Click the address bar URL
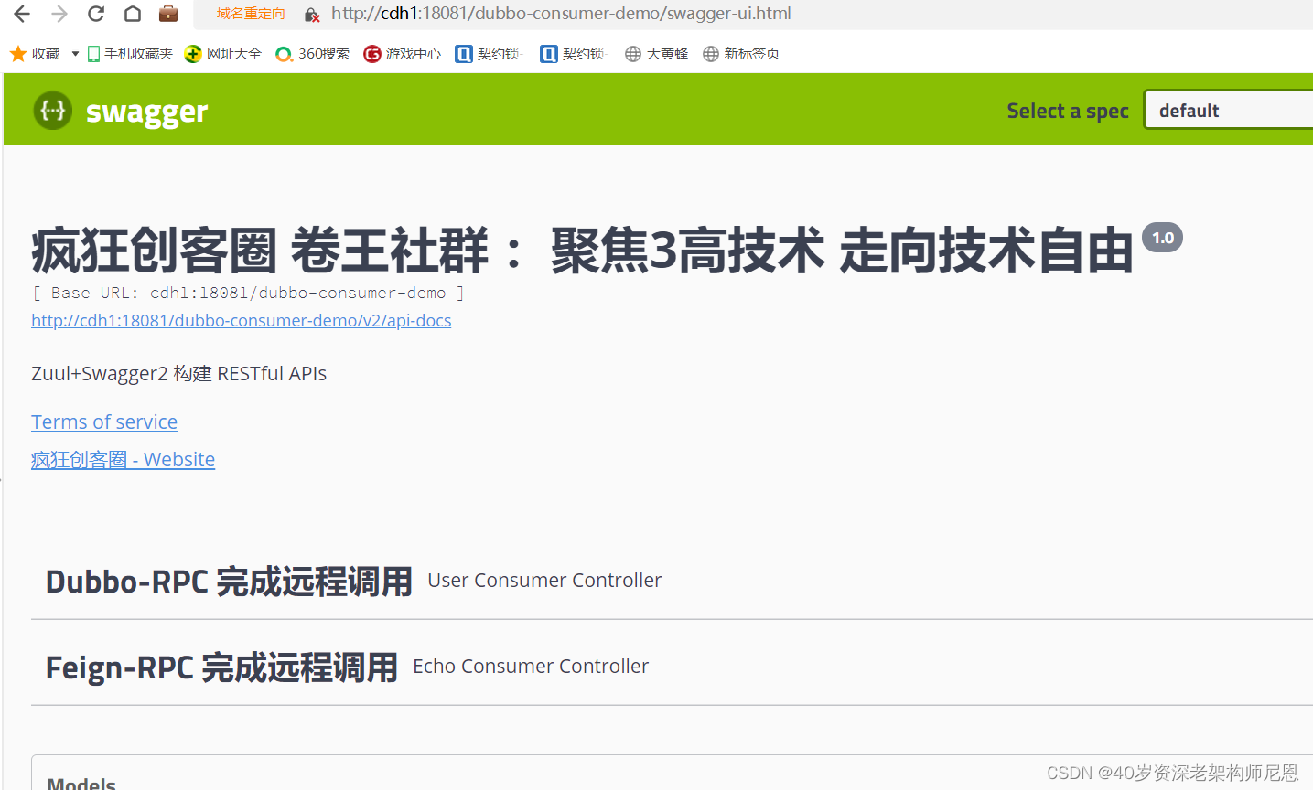The height and width of the screenshot is (790, 1313). pyautogui.click(x=561, y=14)
